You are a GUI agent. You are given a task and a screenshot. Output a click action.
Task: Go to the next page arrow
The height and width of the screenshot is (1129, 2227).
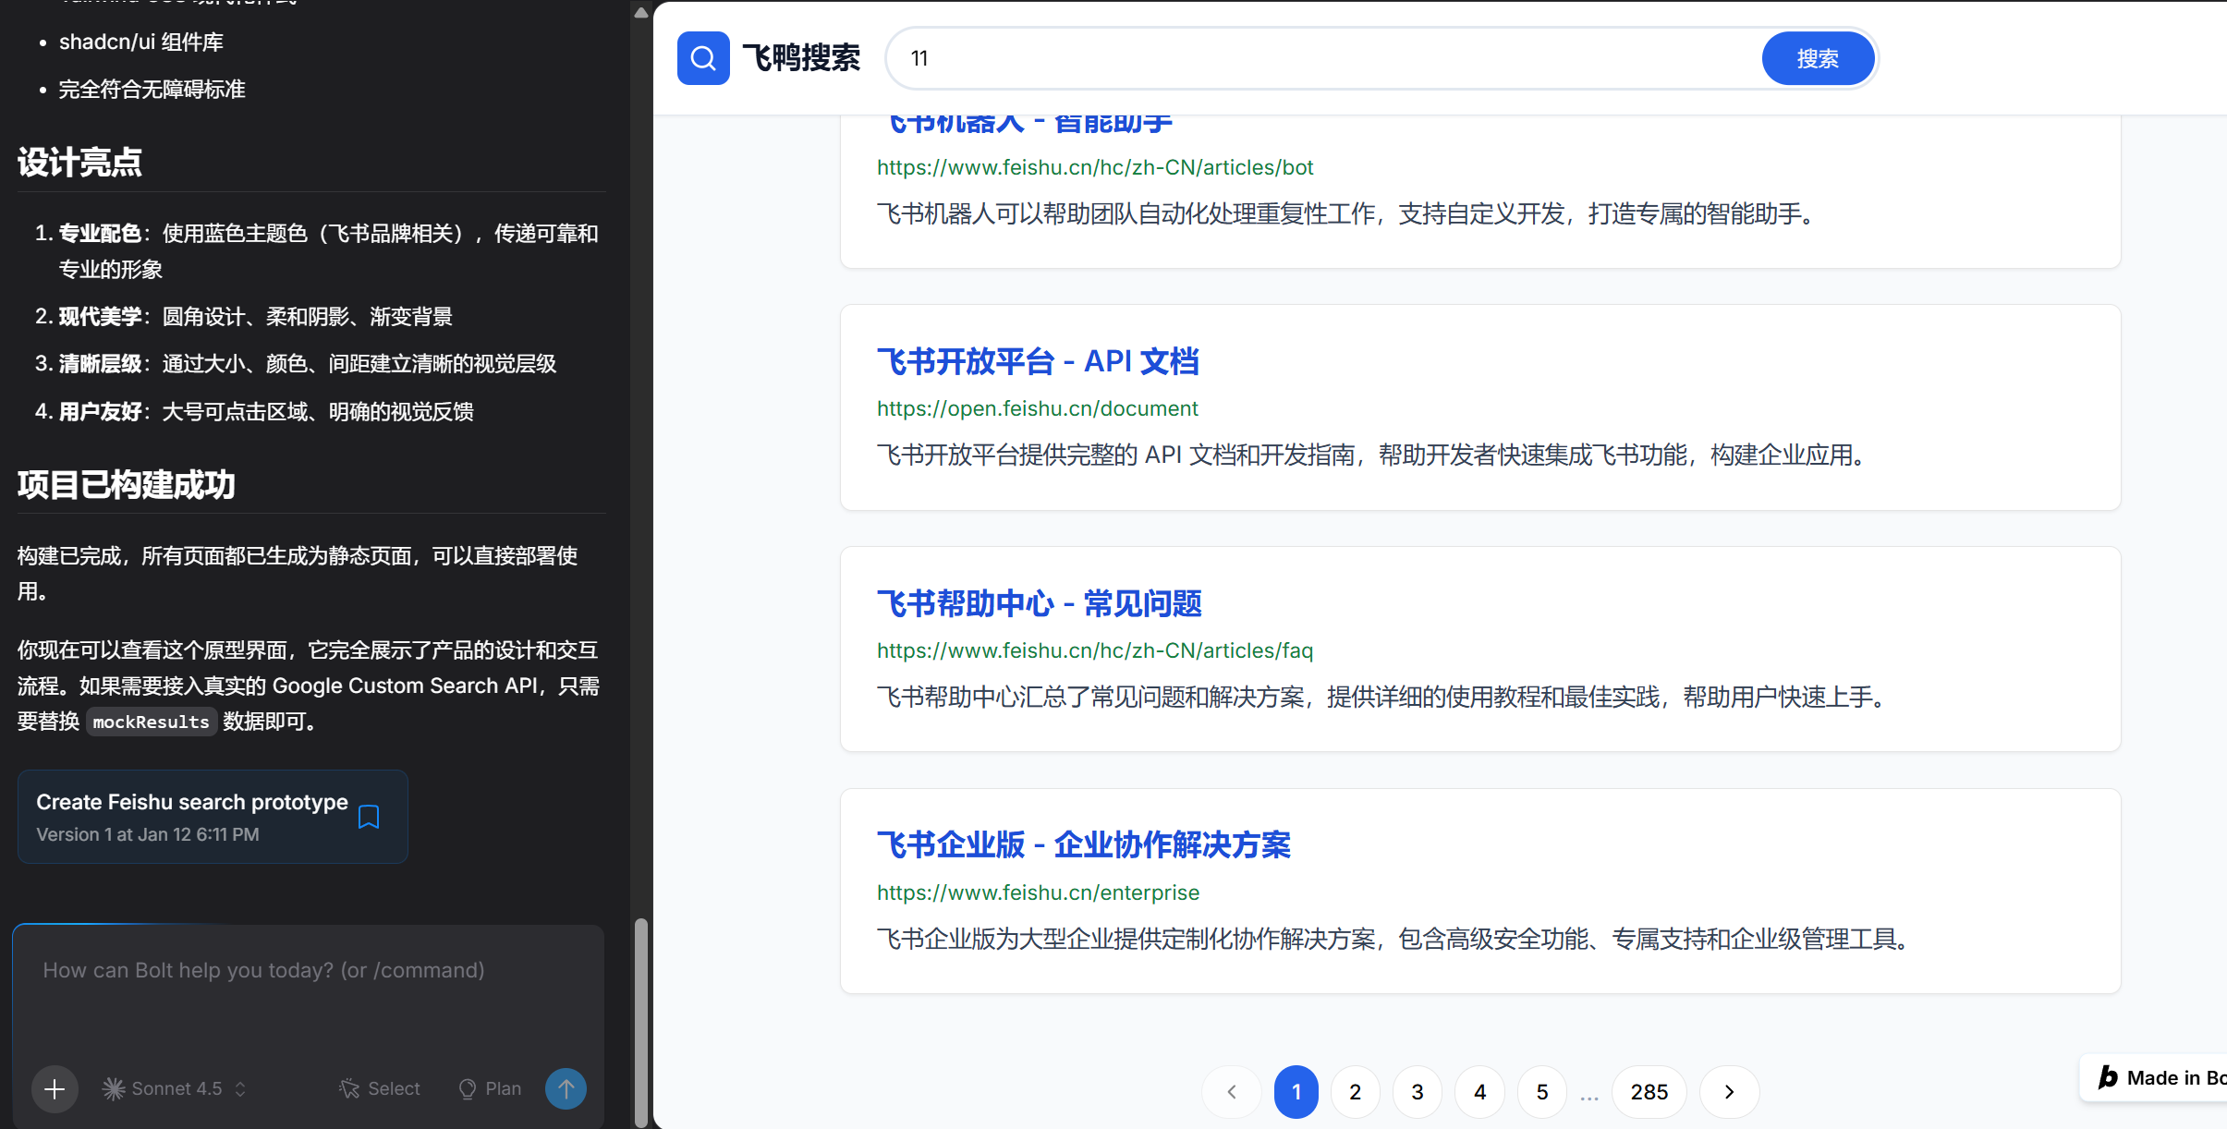click(x=1729, y=1092)
